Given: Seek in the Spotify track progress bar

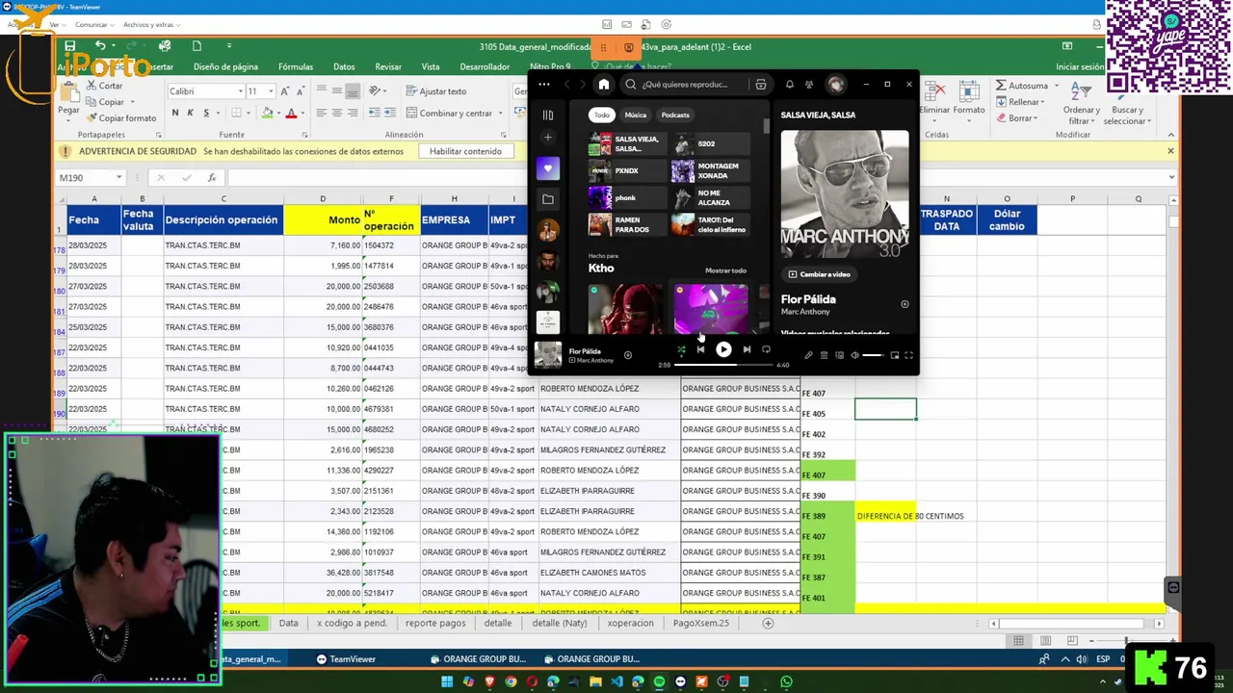Looking at the screenshot, I should 723,365.
